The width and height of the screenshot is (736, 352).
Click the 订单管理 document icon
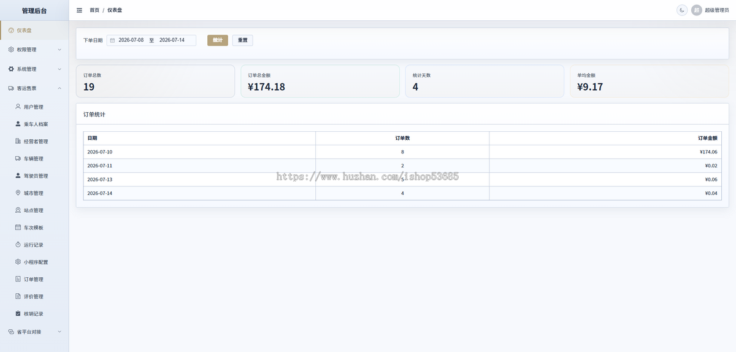coord(18,279)
